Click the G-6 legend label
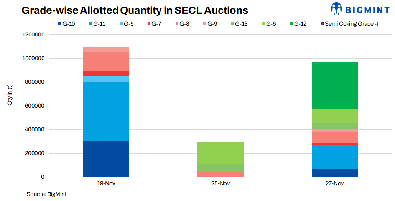This screenshot has width=395, height=201. (x=271, y=24)
